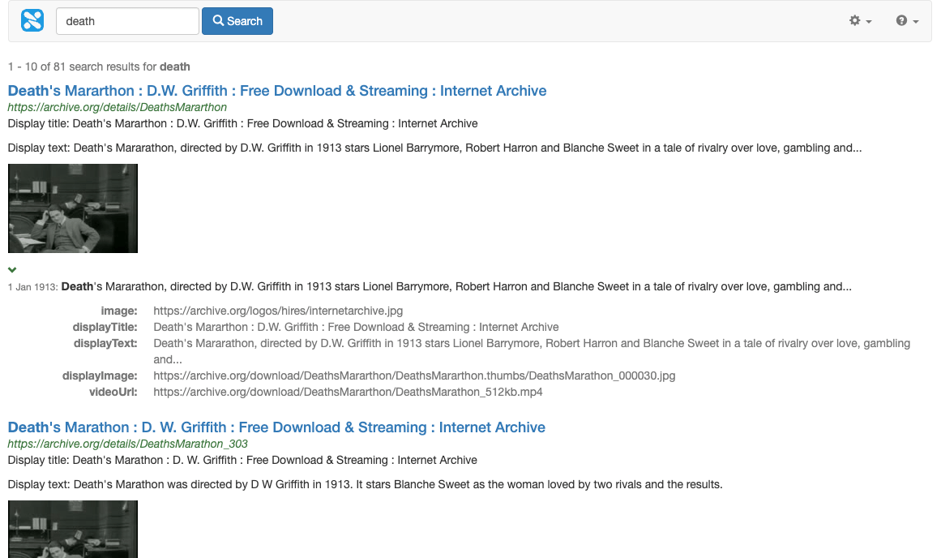Open the DeathsMarathon_000030.jpg displayImage link
This screenshot has width=941, height=558.
point(415,376)
